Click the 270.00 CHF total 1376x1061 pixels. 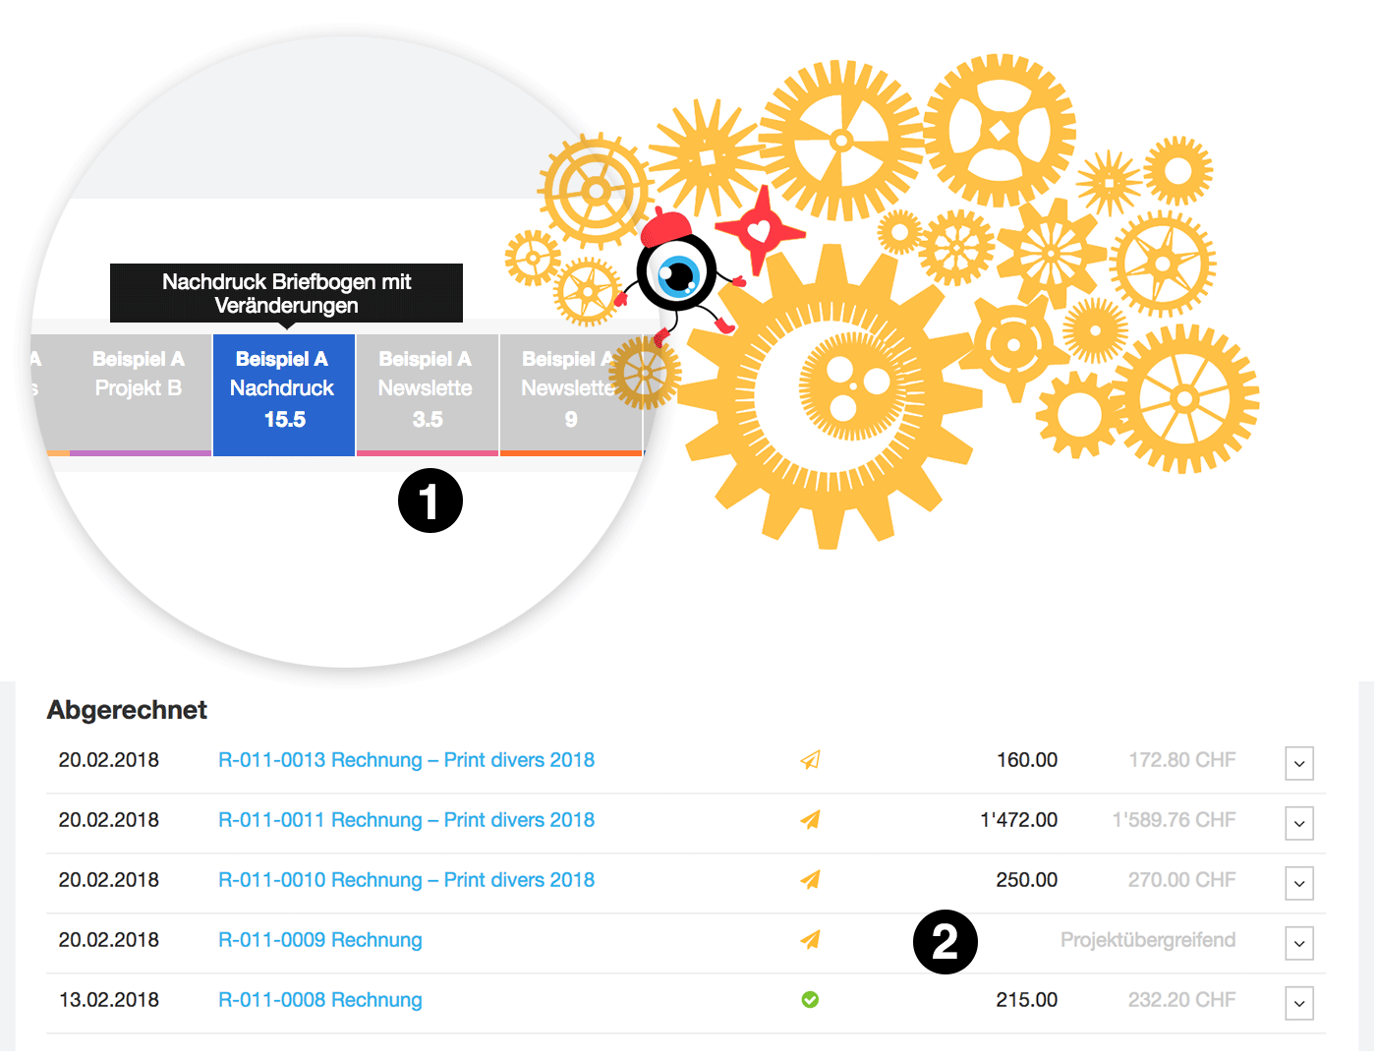click(1182, 880)
